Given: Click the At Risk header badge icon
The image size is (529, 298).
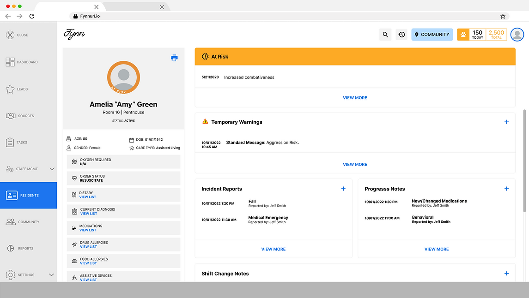Looking at the screenshot, I should coord(205,57).
